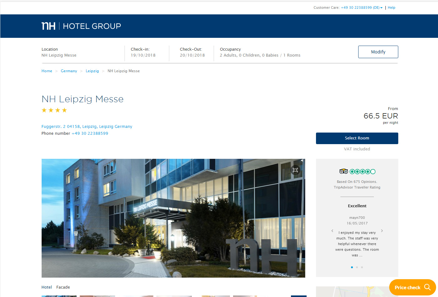This screenshot has width=438, height=297.
Task: Open the Fuggerstr. 2 address link
Action: (x=87, y=127)
